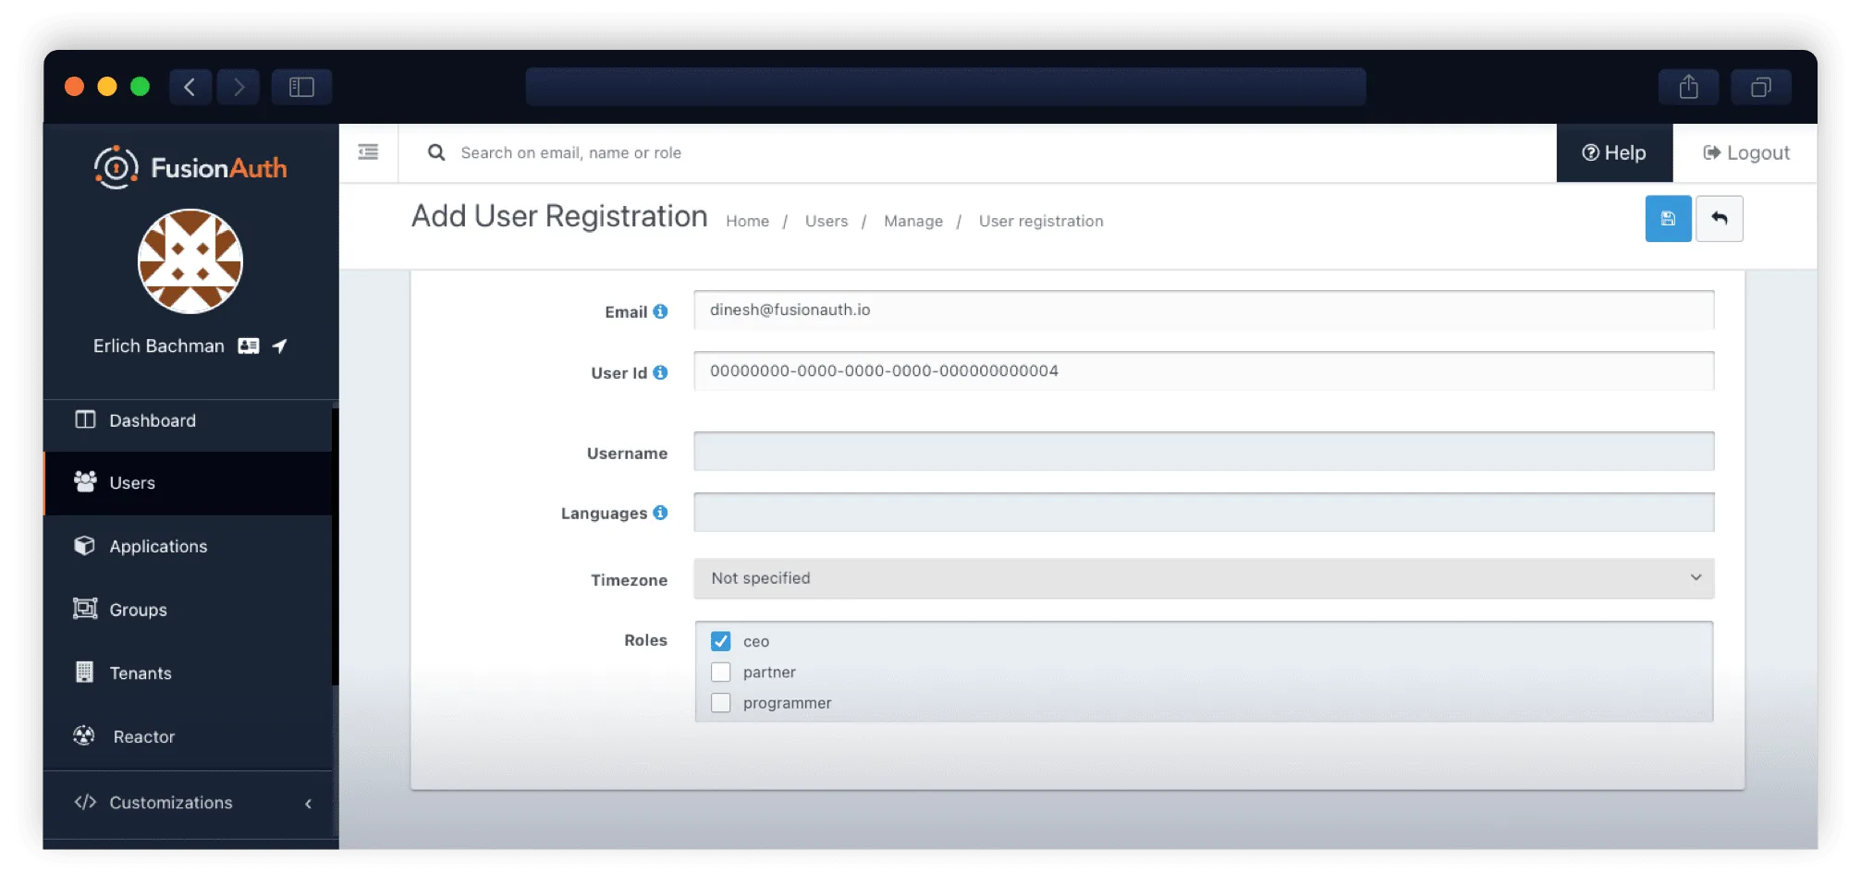The image size is (1861, 872).
Task: Go forward with browser forward arrow
Action: [x=239, y=87]
